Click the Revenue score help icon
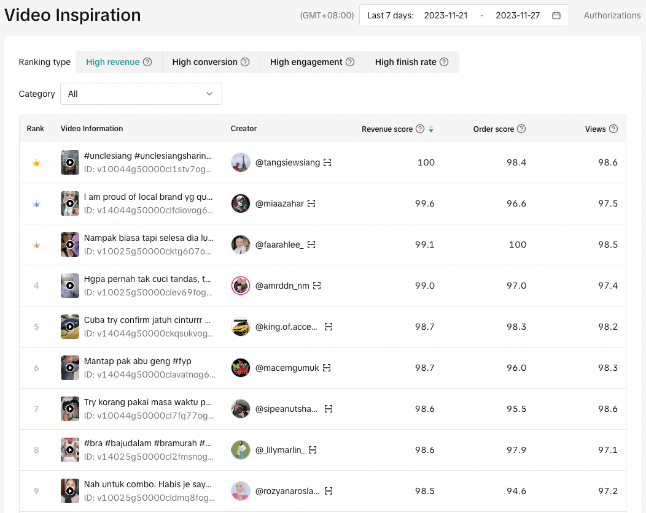 [x=420, y=129]
